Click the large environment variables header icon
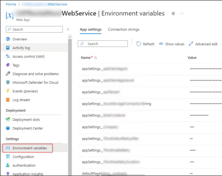This screenshot has width=222, height=176. [9, 15]
